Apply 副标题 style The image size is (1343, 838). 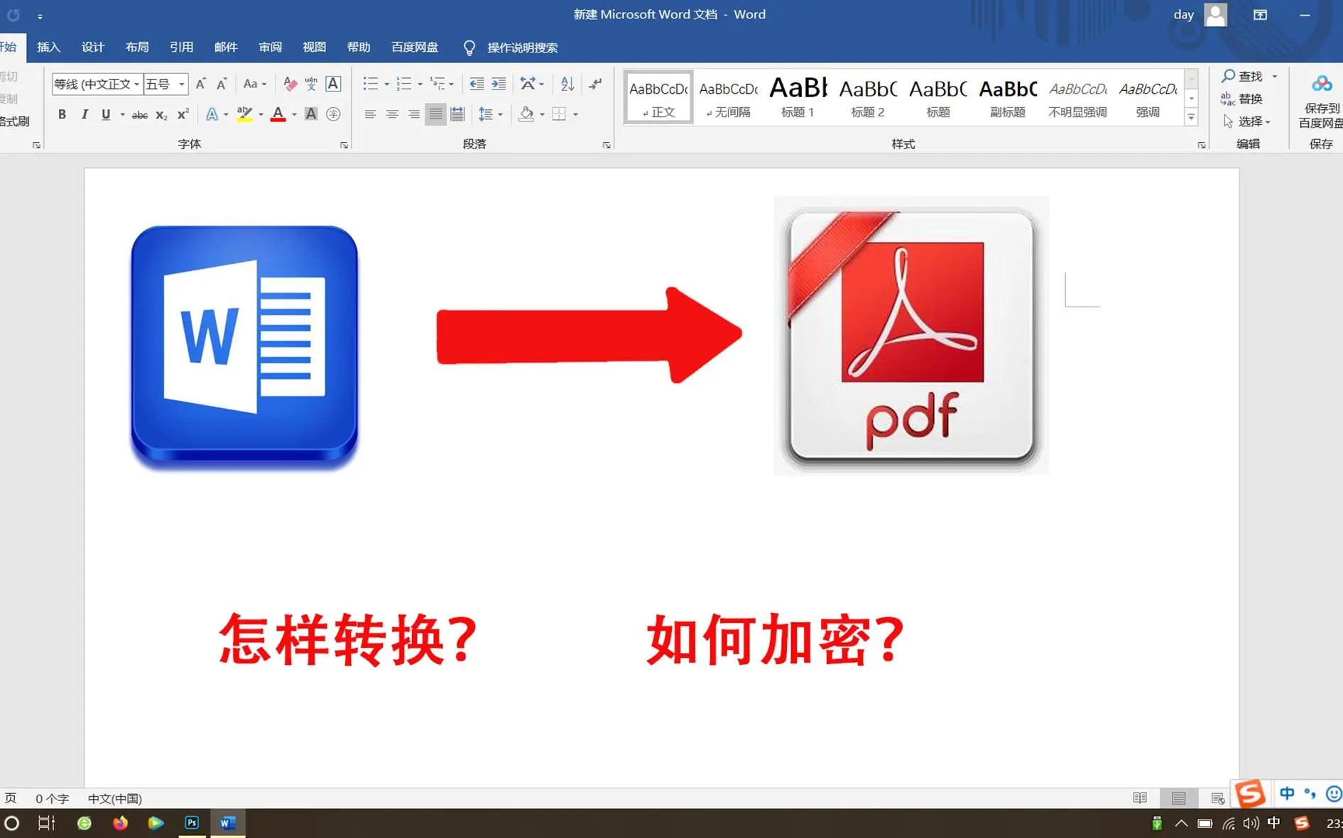point(1007,97)
